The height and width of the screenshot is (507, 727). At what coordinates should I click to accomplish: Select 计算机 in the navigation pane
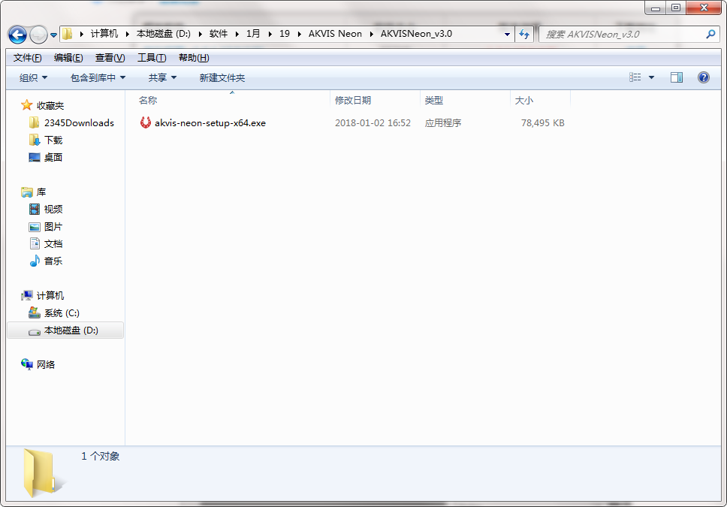[x=50, y=295]
